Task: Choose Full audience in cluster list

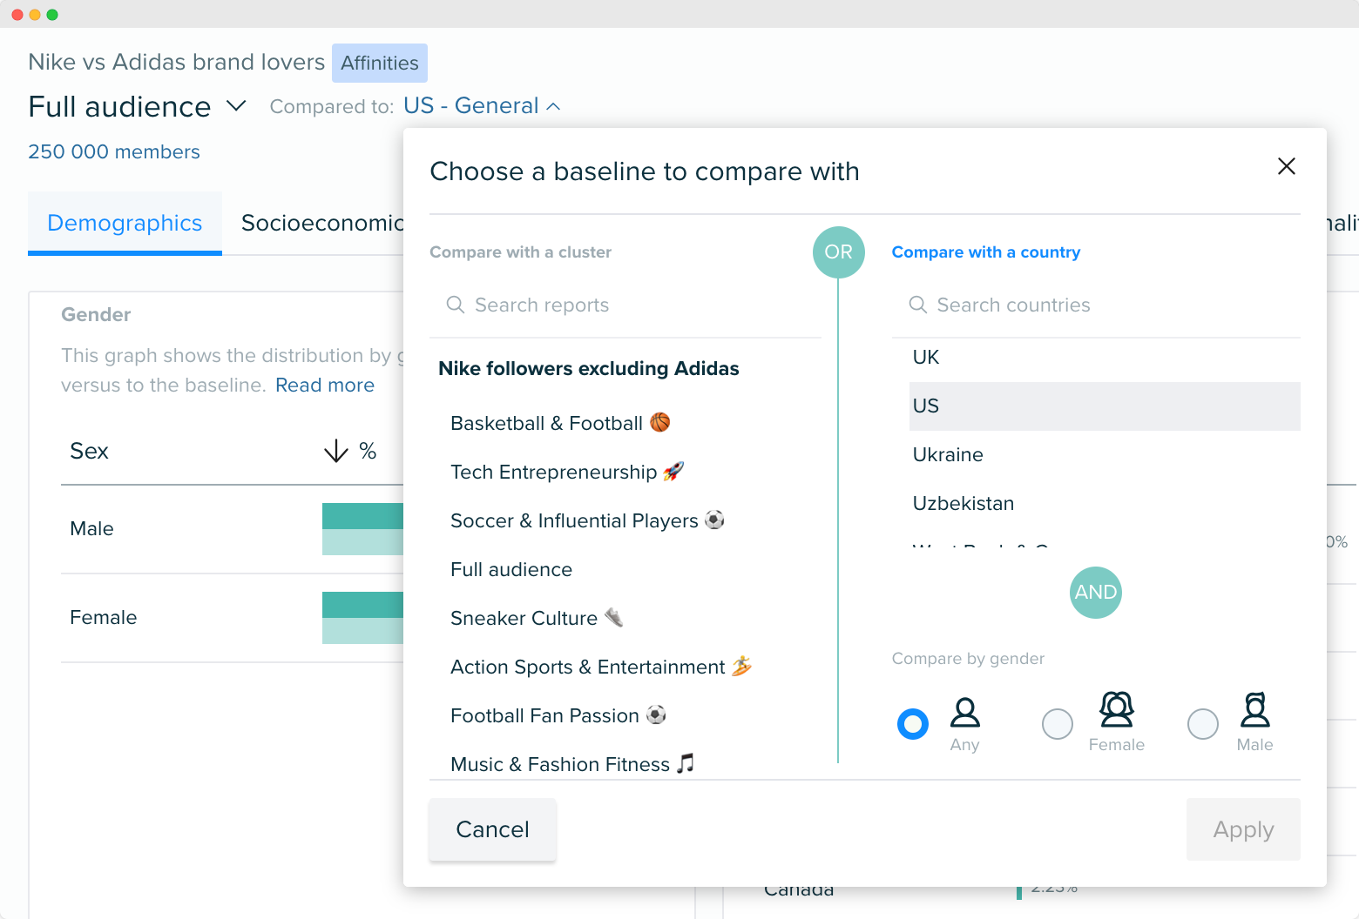Action: pos(511,569)
